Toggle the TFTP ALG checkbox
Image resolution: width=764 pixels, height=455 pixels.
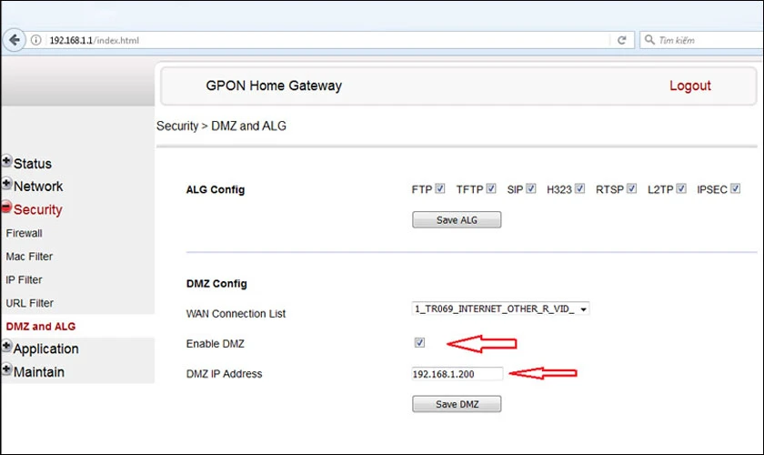pyautogui.click(x=491, y=188)
